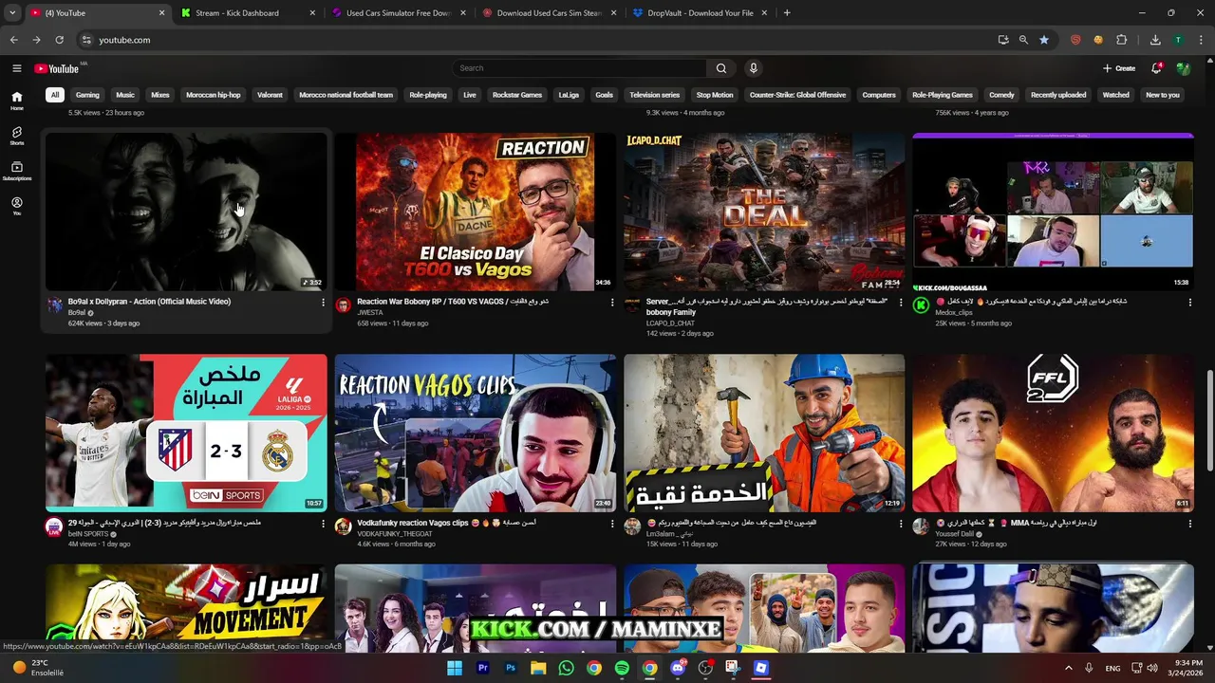Open Chrome downloads tray
Screen dimensions: 1215x683
1155,40
